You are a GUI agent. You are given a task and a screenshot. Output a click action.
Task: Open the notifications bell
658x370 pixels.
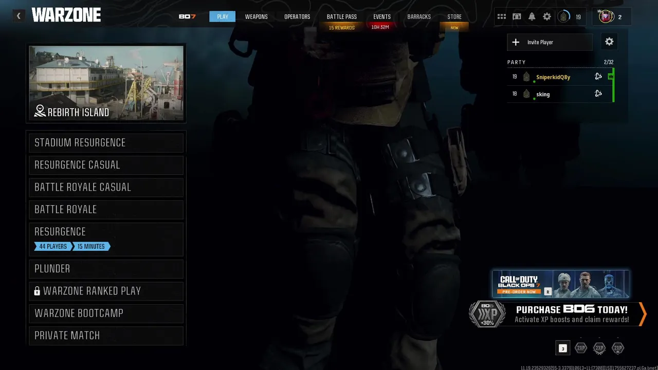[x=532, y=16]
